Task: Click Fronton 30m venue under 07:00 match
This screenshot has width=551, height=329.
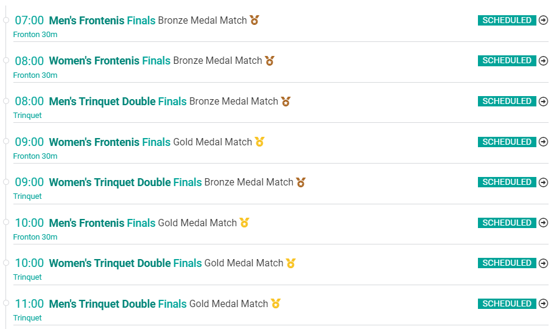Action: [x=35, y=35]
